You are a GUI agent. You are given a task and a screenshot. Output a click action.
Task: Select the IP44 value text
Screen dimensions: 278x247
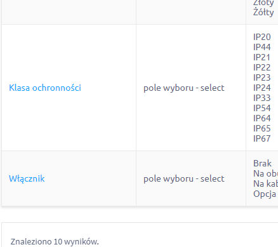click(x=262, y=47)
